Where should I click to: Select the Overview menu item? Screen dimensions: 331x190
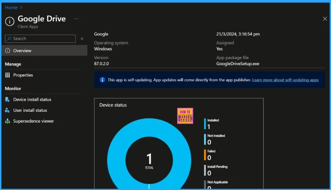tap(45, 50)
